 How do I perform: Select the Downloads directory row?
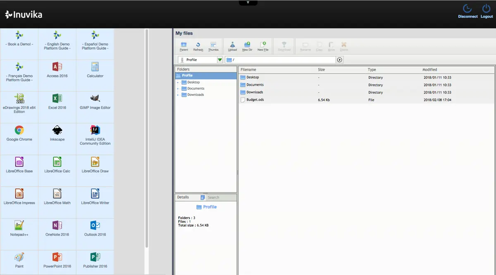pyautogui.click(x=366, y=92)
